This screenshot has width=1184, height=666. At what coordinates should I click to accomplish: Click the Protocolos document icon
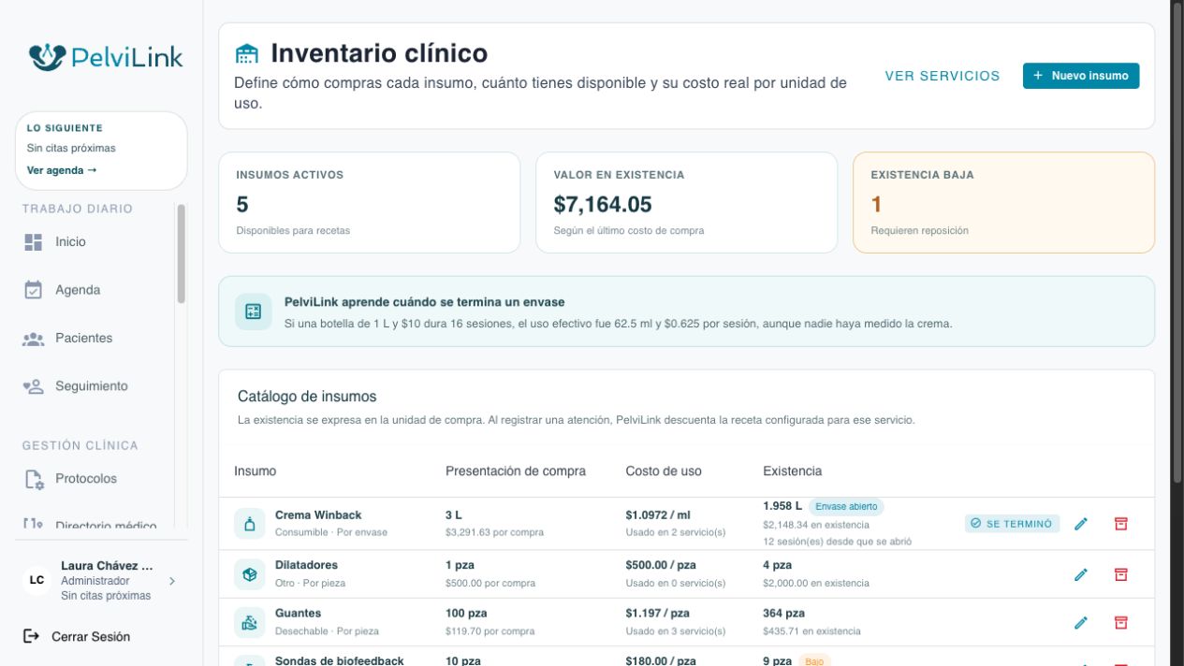[x=34, y=479]
